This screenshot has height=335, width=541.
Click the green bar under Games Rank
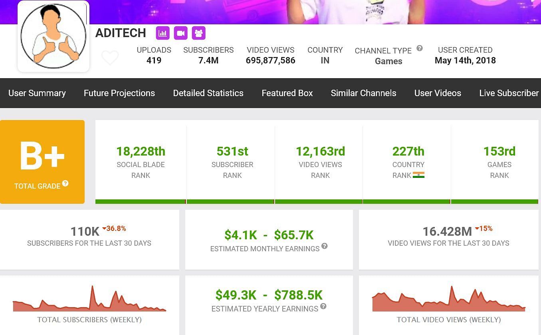[495, 202]
